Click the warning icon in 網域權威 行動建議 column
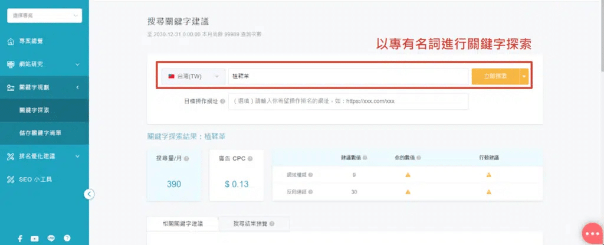604x245 pixels. [488, 175]
